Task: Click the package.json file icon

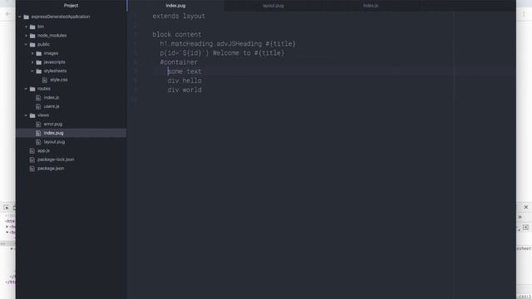Action: point(32,169)
